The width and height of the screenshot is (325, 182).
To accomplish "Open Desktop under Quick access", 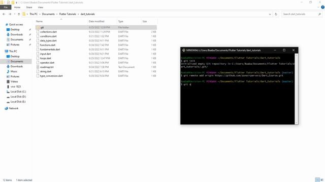I will [x=15, y=29].
